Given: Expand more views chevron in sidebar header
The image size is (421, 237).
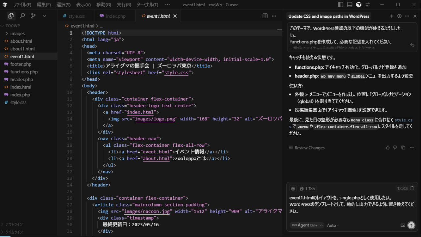Looking at the screenshot, I should [x=44, y=16].
